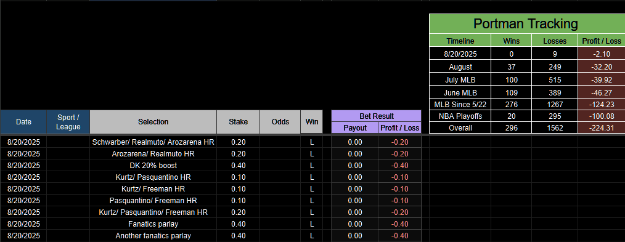Select the -39.92 July MLB cell
625x242 pixels.
602,80
